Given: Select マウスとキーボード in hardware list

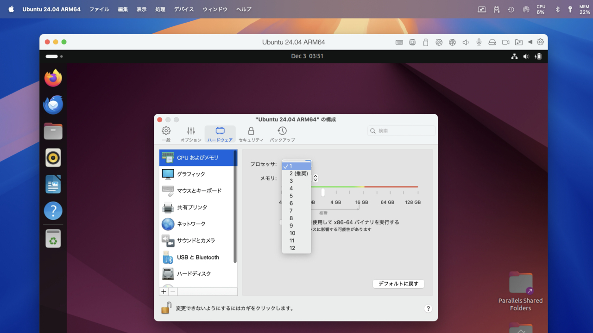Looking at the screenshot, I should click(x=197, y=191).
